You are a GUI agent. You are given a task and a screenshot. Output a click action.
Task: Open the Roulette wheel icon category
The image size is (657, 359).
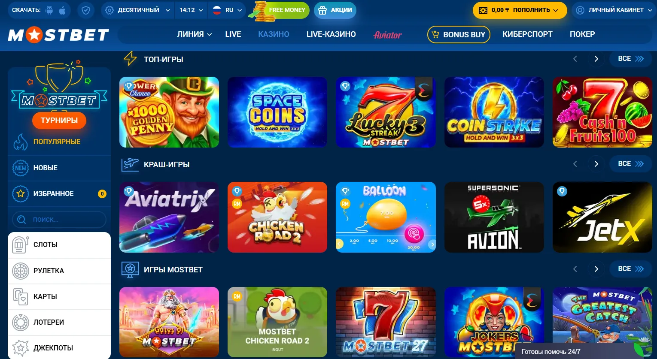click(x=20, y=271)
